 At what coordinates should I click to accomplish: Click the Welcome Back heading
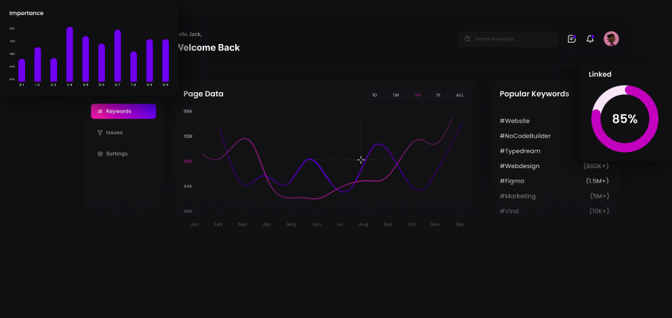(x=208, y=47)
